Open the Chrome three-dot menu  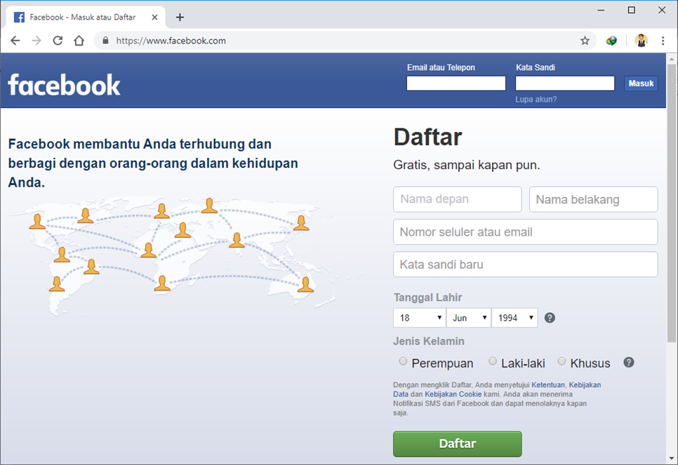663,41
